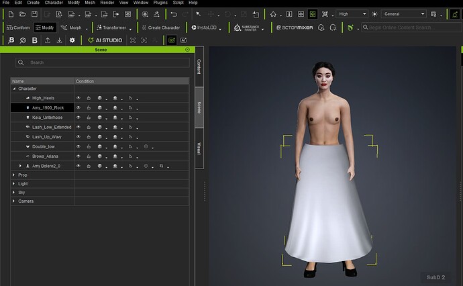This screenshot has width=463, height=286.
Task: Collapse the Character tree node
Action: (14, 89)
